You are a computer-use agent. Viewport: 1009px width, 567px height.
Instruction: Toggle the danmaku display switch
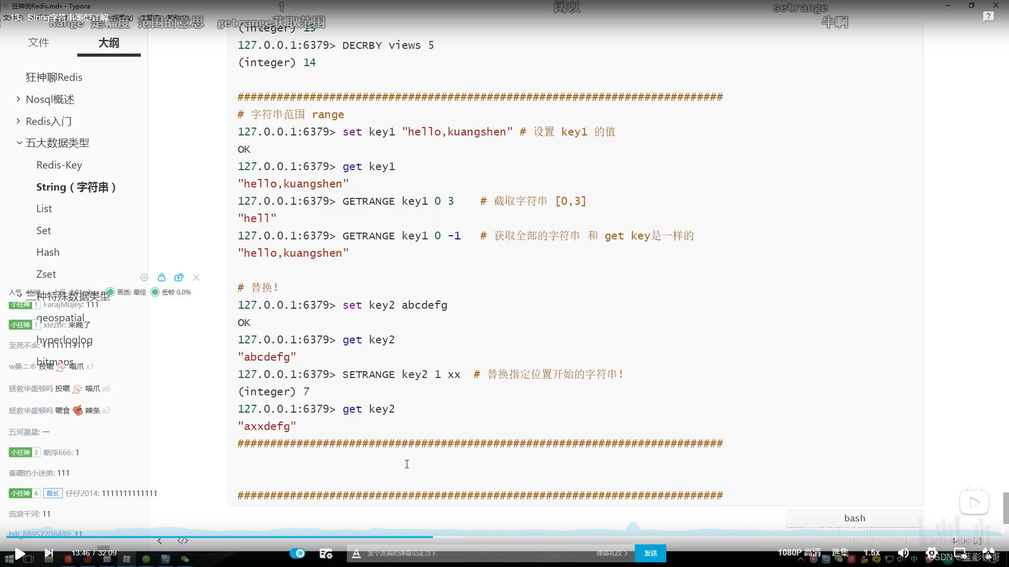click(x=297, y=553)
